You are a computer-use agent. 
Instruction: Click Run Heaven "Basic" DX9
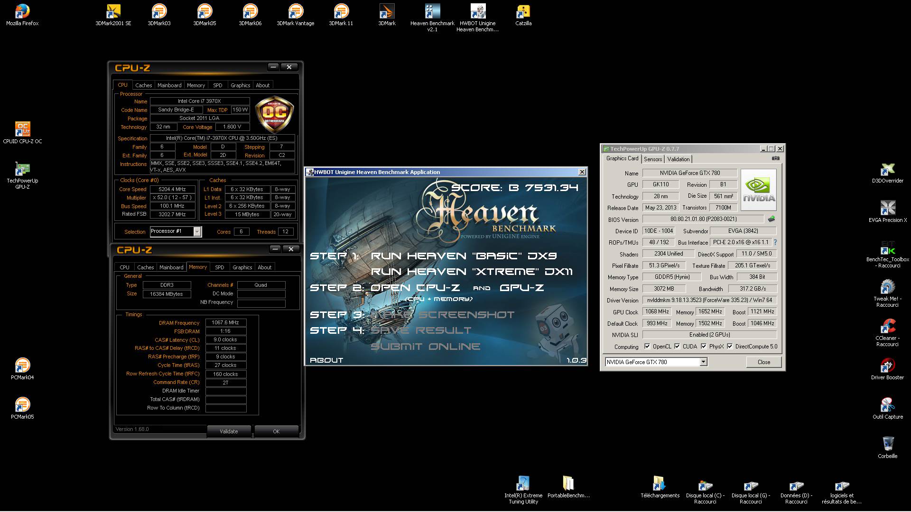coord(464,256)
